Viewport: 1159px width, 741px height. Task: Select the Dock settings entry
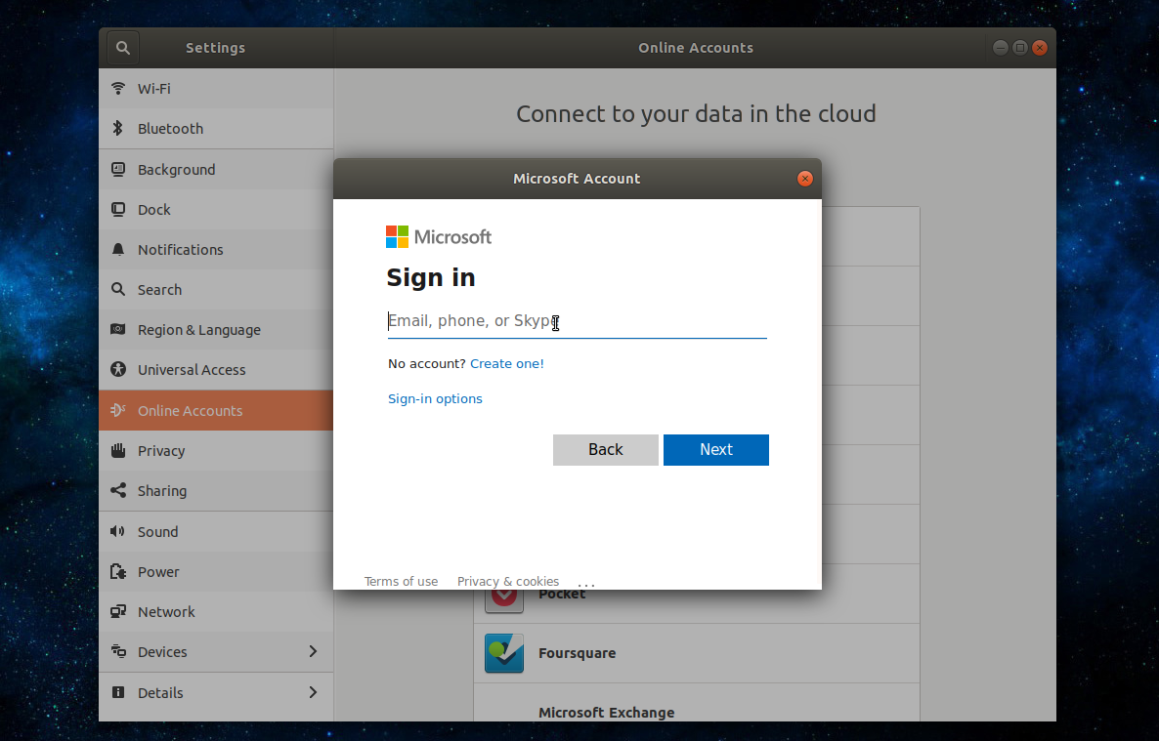pos(216,210)
